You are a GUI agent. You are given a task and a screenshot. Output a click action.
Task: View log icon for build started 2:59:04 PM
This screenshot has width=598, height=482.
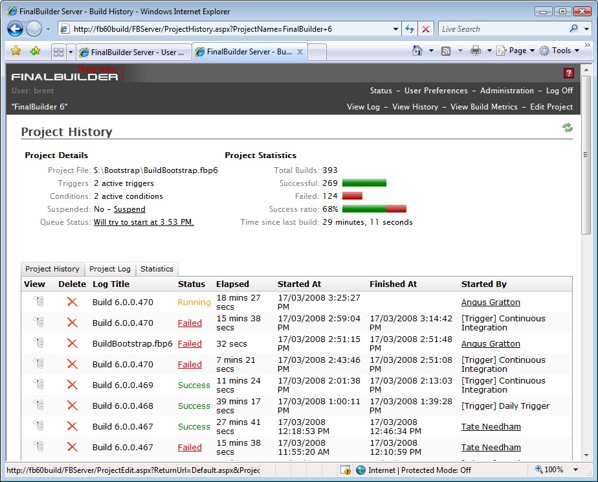[39, 323]
